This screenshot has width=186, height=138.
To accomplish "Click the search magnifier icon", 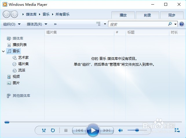I will (x=170, y=24).
